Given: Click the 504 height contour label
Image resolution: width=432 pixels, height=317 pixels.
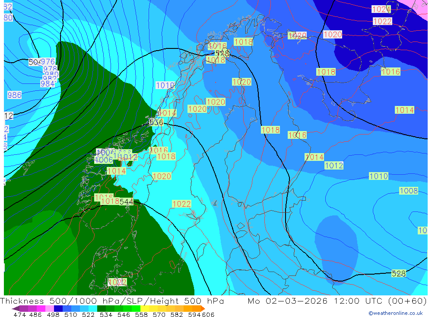Looking at the screenshot, I should (35, 62).
